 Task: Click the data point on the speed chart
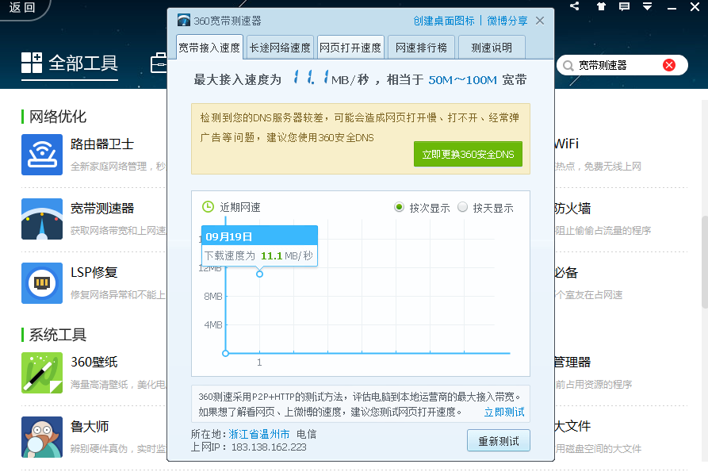pos(259,274)
